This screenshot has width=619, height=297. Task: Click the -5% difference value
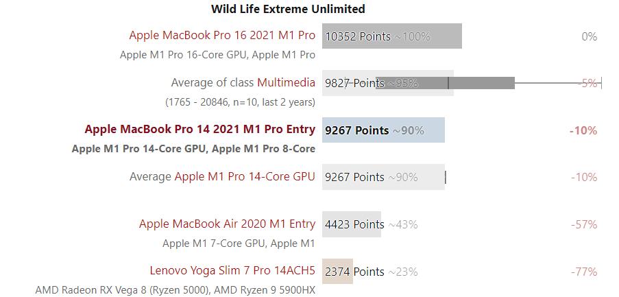[x=588, y=83]
